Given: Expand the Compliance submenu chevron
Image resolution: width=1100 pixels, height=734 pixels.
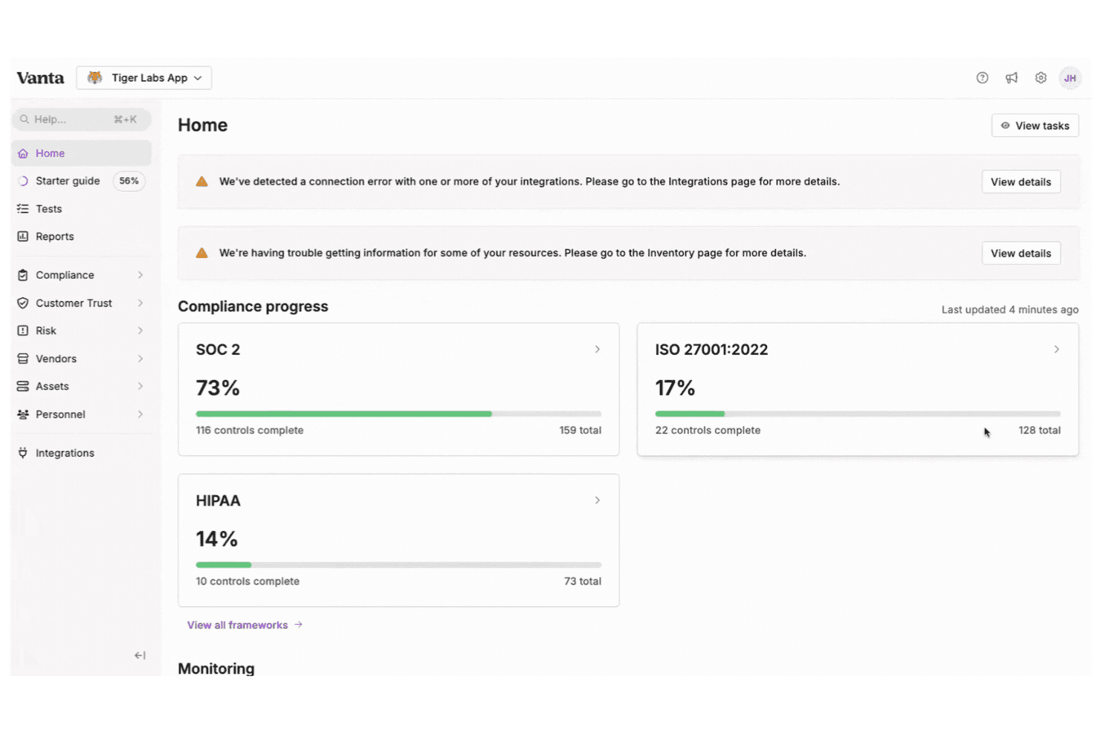Looking at the screenshot, I should pyautogui.click(x=140, y=275).
